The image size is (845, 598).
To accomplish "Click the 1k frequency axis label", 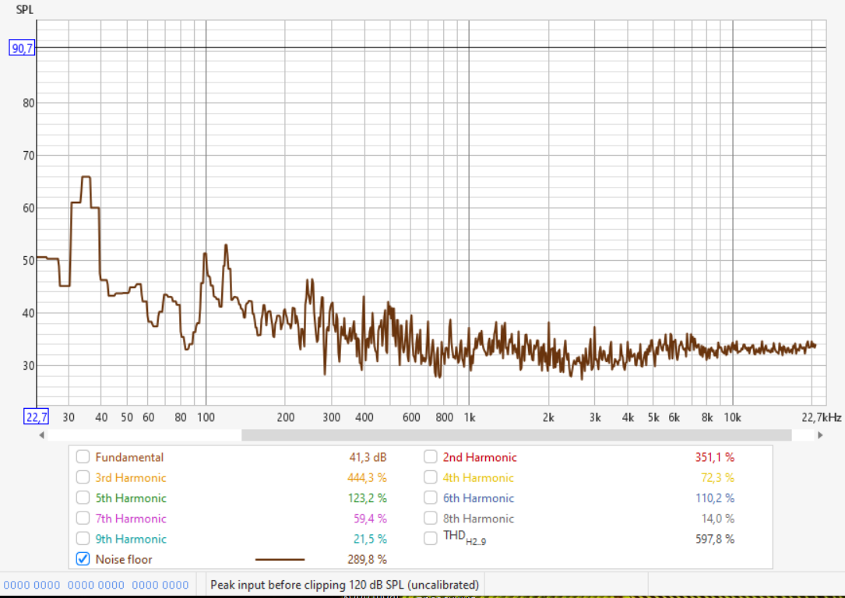I will pyautogui.click(x=470, y=417).
